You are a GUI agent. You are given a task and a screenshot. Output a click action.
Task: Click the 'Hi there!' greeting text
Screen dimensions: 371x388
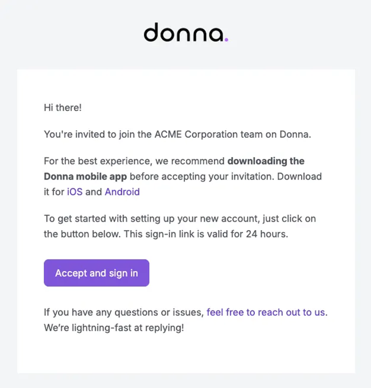[x=63, y=108]
